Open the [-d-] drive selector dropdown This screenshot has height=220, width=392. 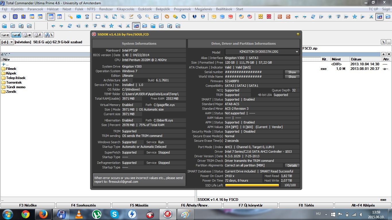7,42
